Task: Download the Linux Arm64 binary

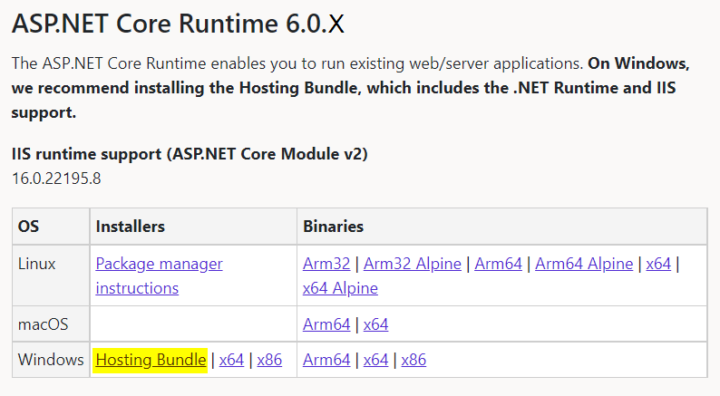Action: pos(498,264)
